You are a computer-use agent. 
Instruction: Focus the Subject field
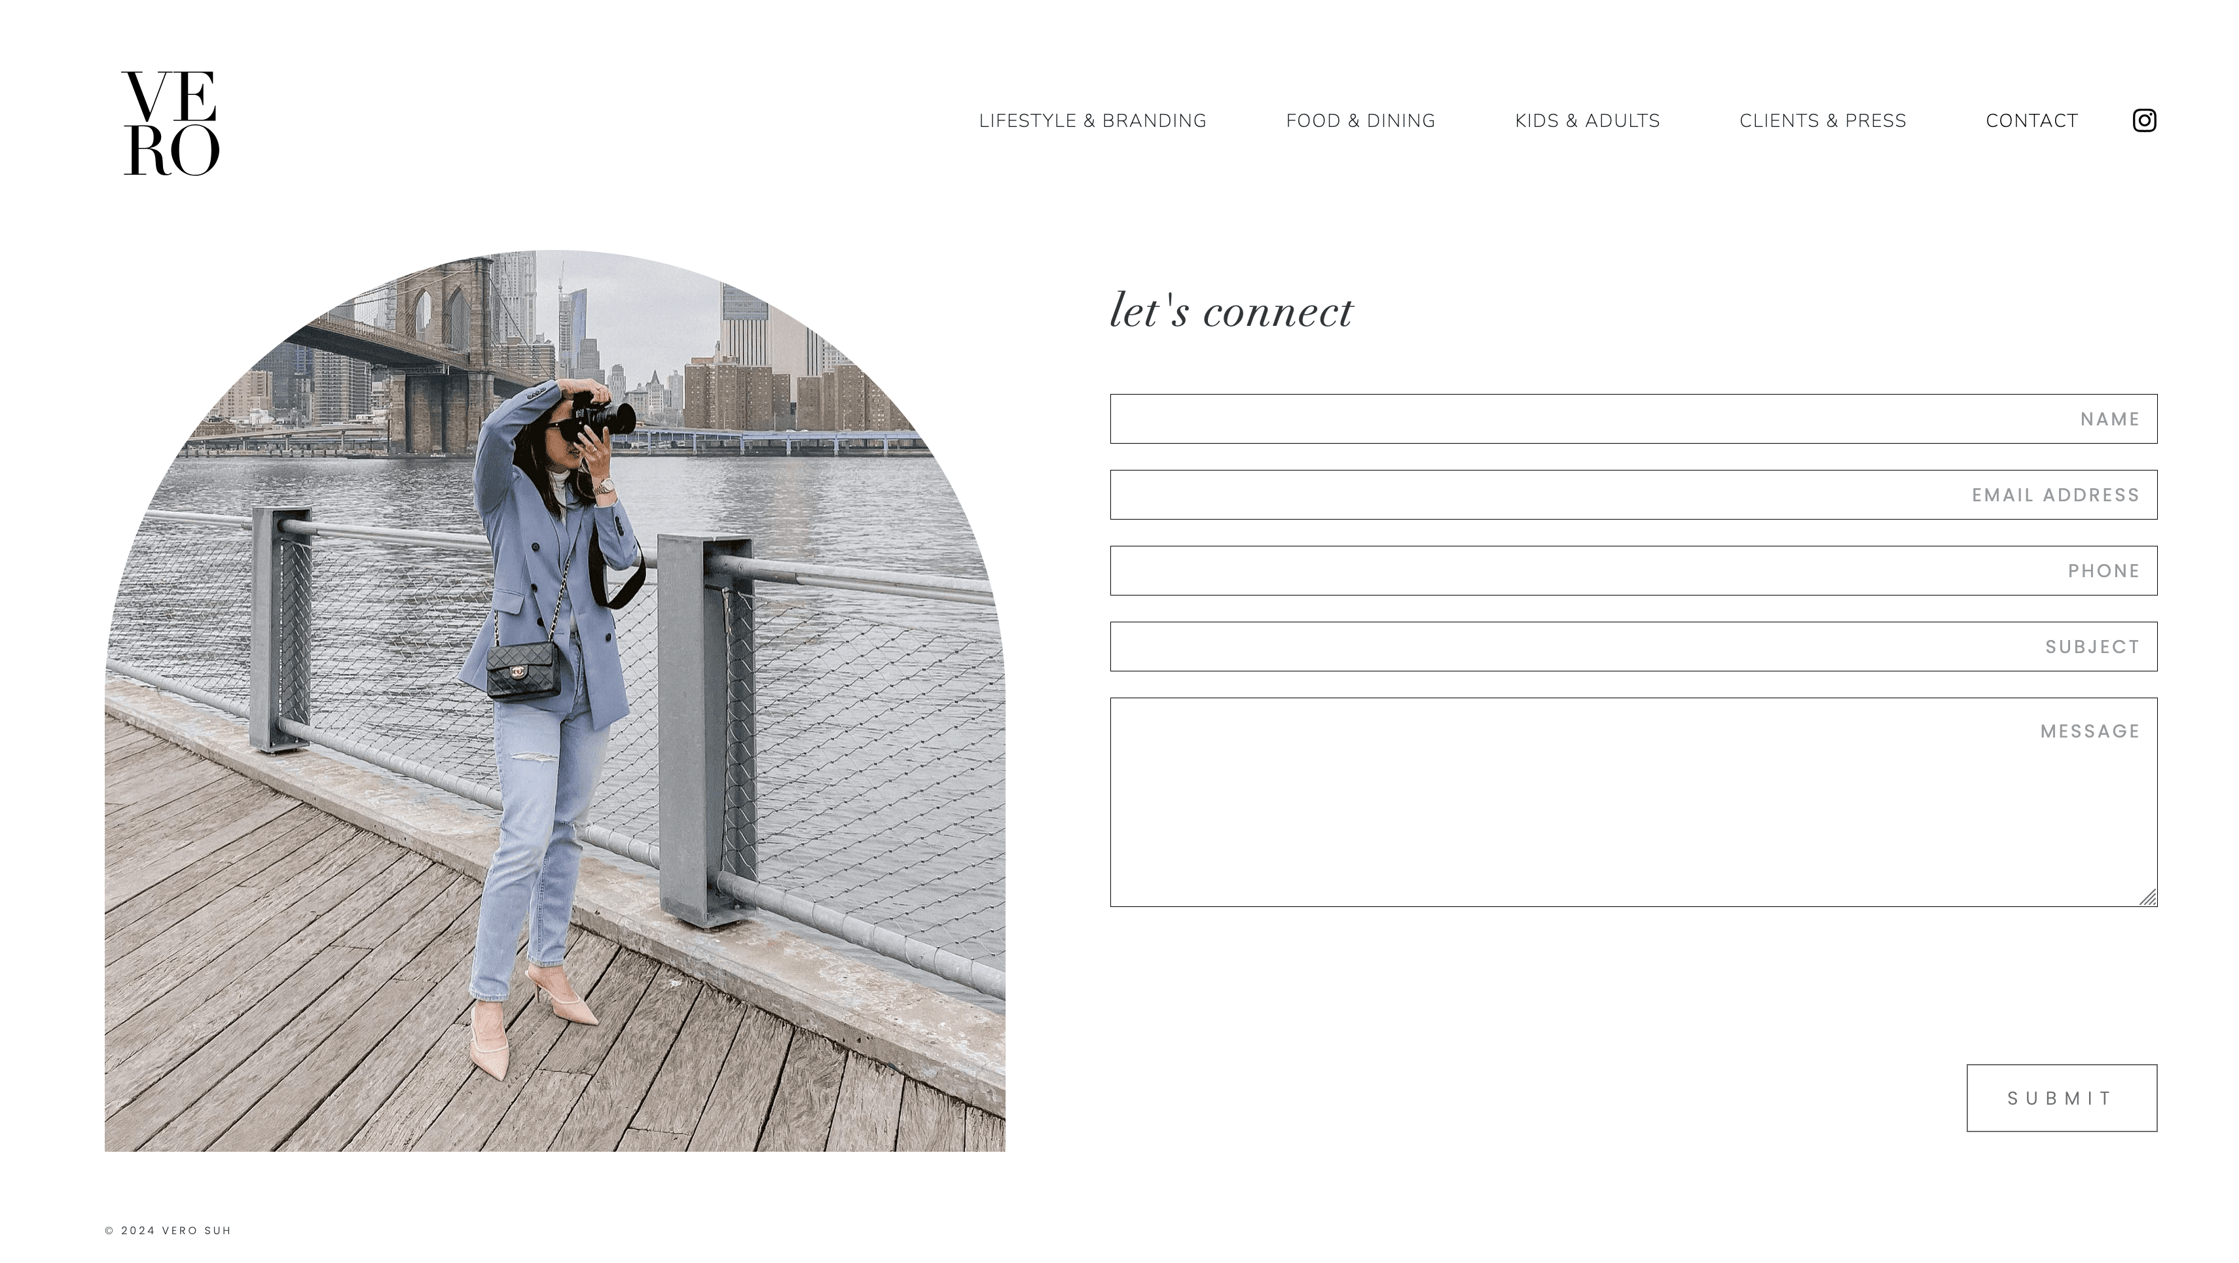pyautogui.click(x=1633, y=647)
